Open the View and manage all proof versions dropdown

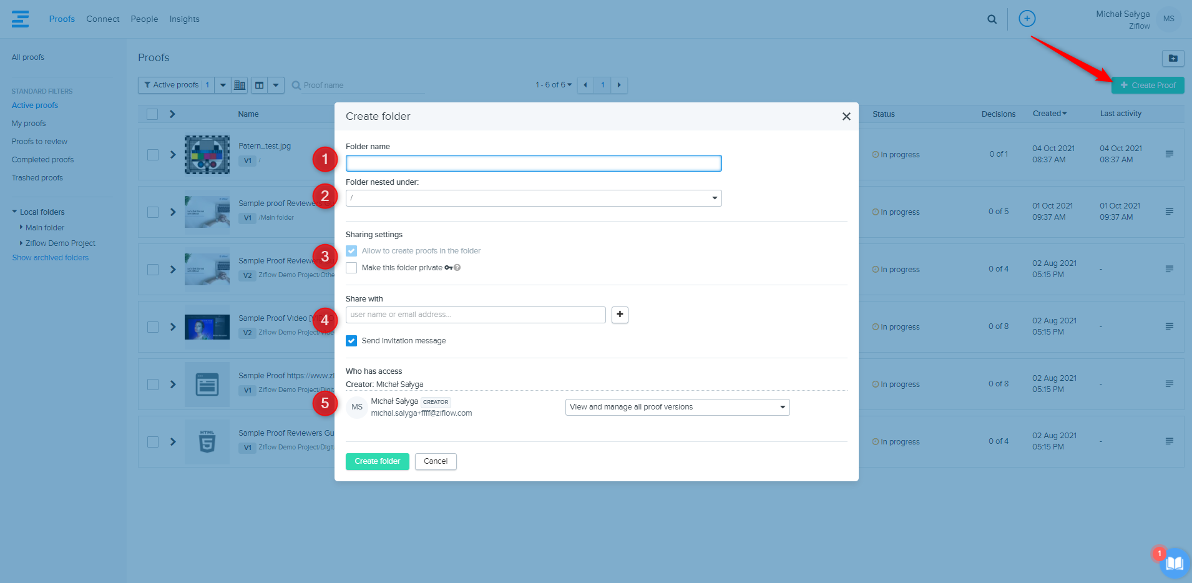tap(677, 407)
